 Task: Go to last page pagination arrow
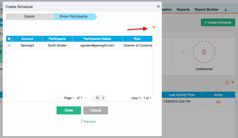coord(91,98)
